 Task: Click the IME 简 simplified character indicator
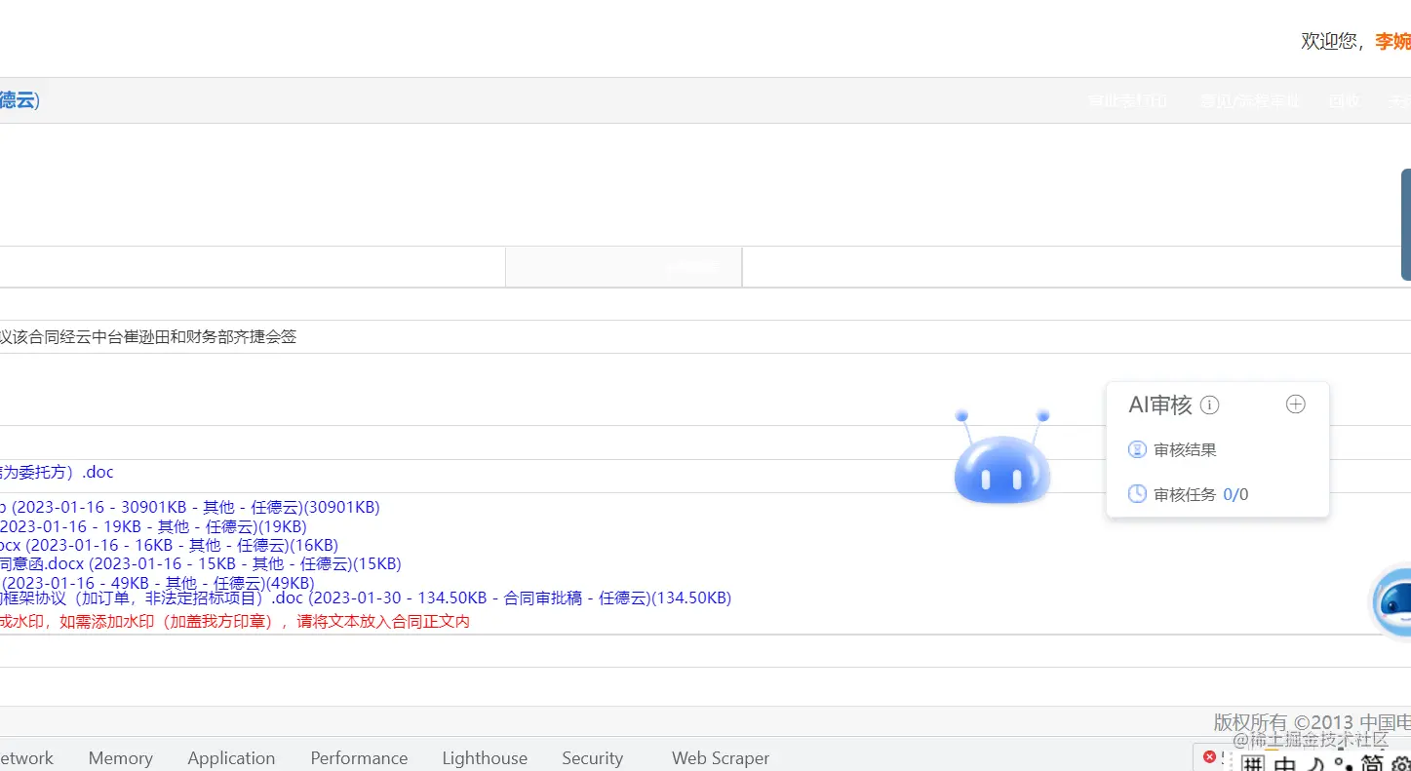pyautogui.click(x=1372, y=764)
